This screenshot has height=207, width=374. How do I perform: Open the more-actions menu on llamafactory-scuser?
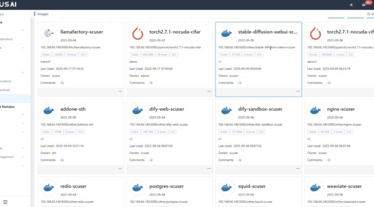pyautogui.click(x=120, y=91)
